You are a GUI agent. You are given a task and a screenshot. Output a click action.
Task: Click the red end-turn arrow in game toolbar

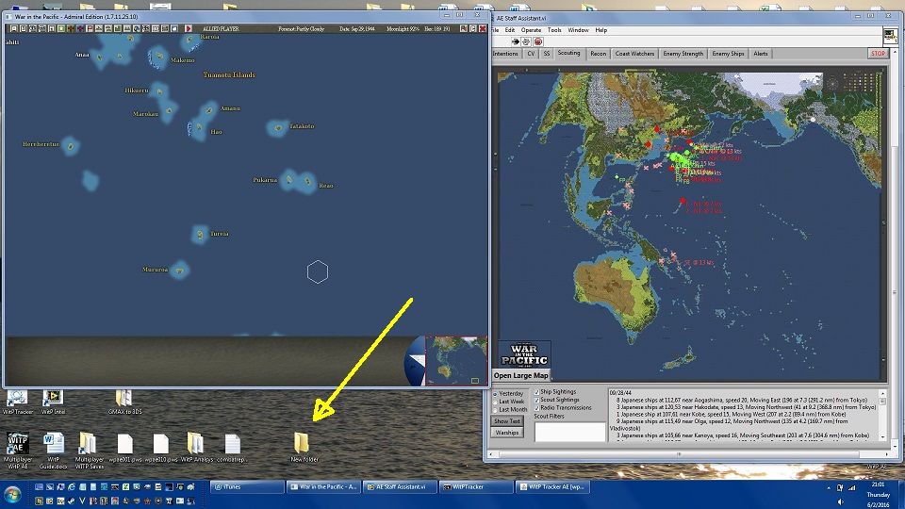point(189,28)
